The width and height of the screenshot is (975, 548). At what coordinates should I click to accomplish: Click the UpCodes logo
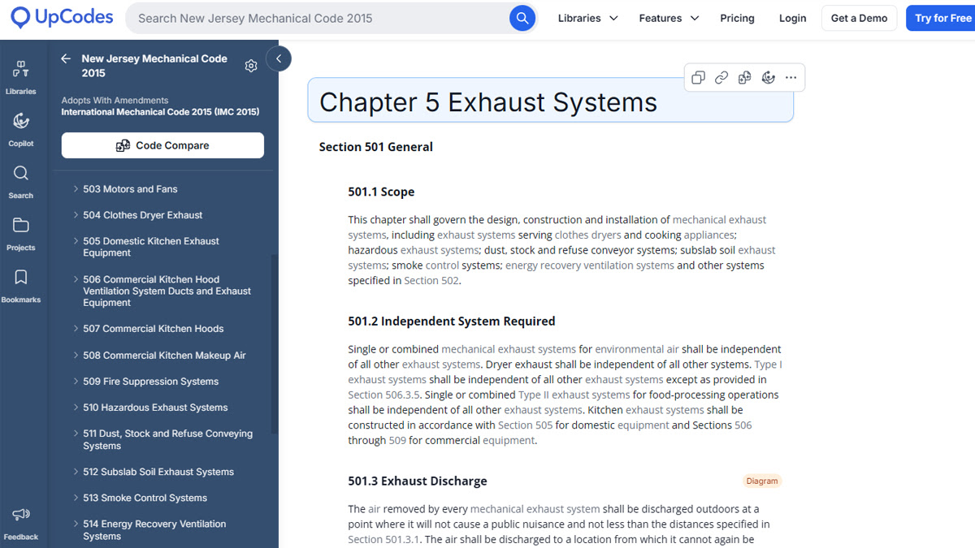(x=62, y=18)
